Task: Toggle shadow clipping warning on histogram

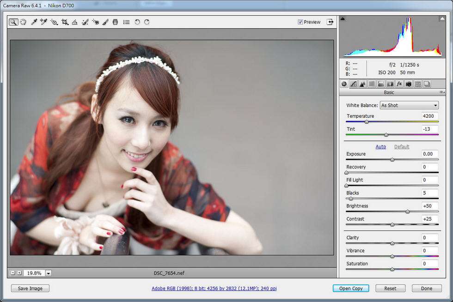Action: point(343,19)
